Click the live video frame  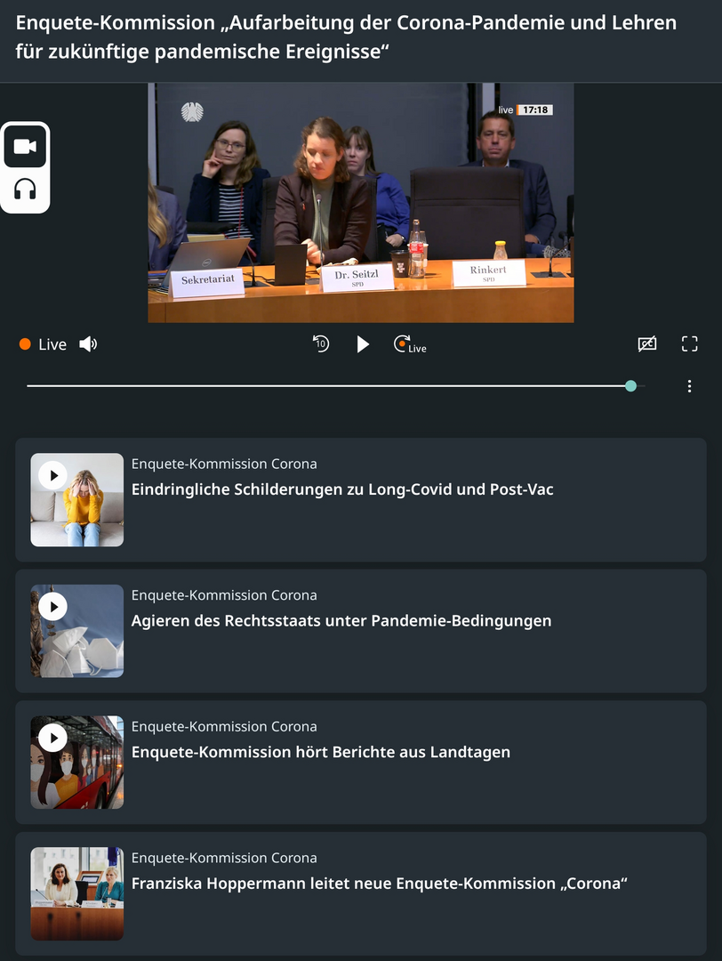[x=360, y=203]
